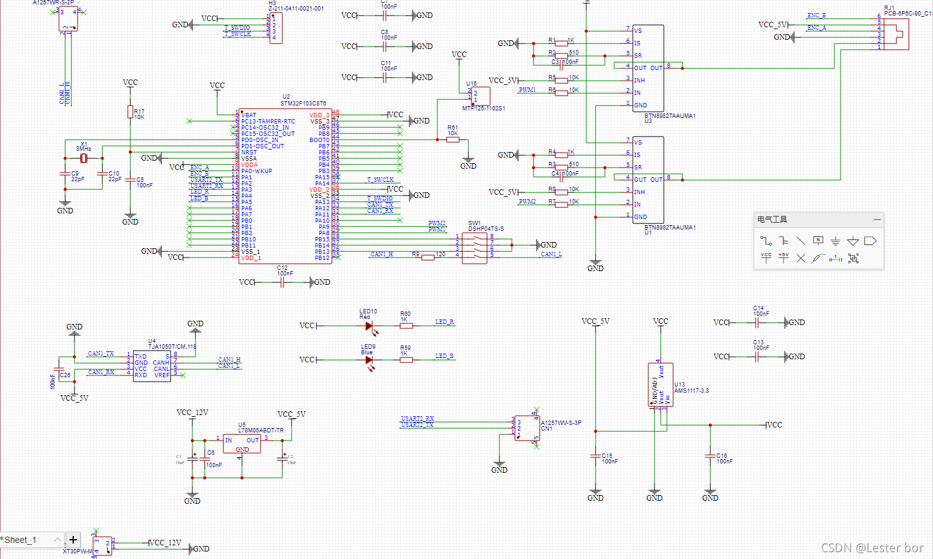Screen dimensions: 933x559
Task: Place a GND ground symbol from tool panel
Action: click(x=836, y=241)
